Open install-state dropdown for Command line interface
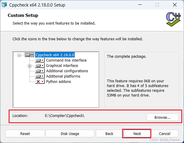Image resolution: width=184 pixels, height=143 pixels. tap(40, 60)
